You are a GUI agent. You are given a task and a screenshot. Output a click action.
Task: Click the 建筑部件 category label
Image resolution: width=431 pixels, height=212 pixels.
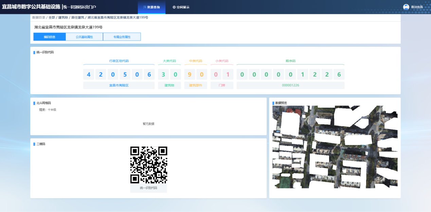tap(196, 85)
